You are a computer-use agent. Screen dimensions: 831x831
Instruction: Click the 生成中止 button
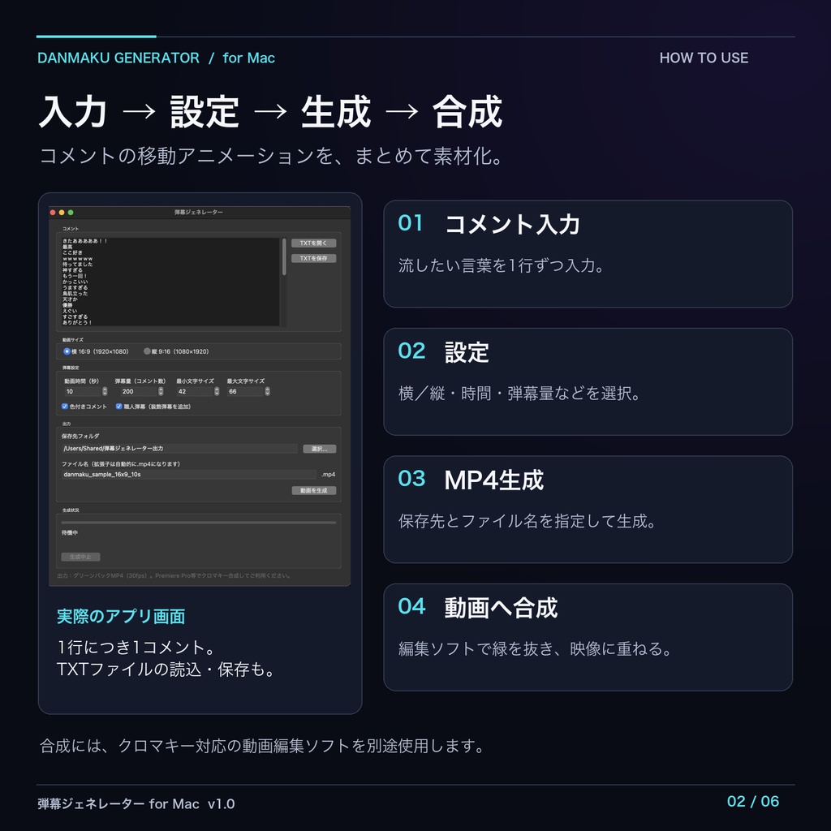pyautogui.click(x=80, y=557)
